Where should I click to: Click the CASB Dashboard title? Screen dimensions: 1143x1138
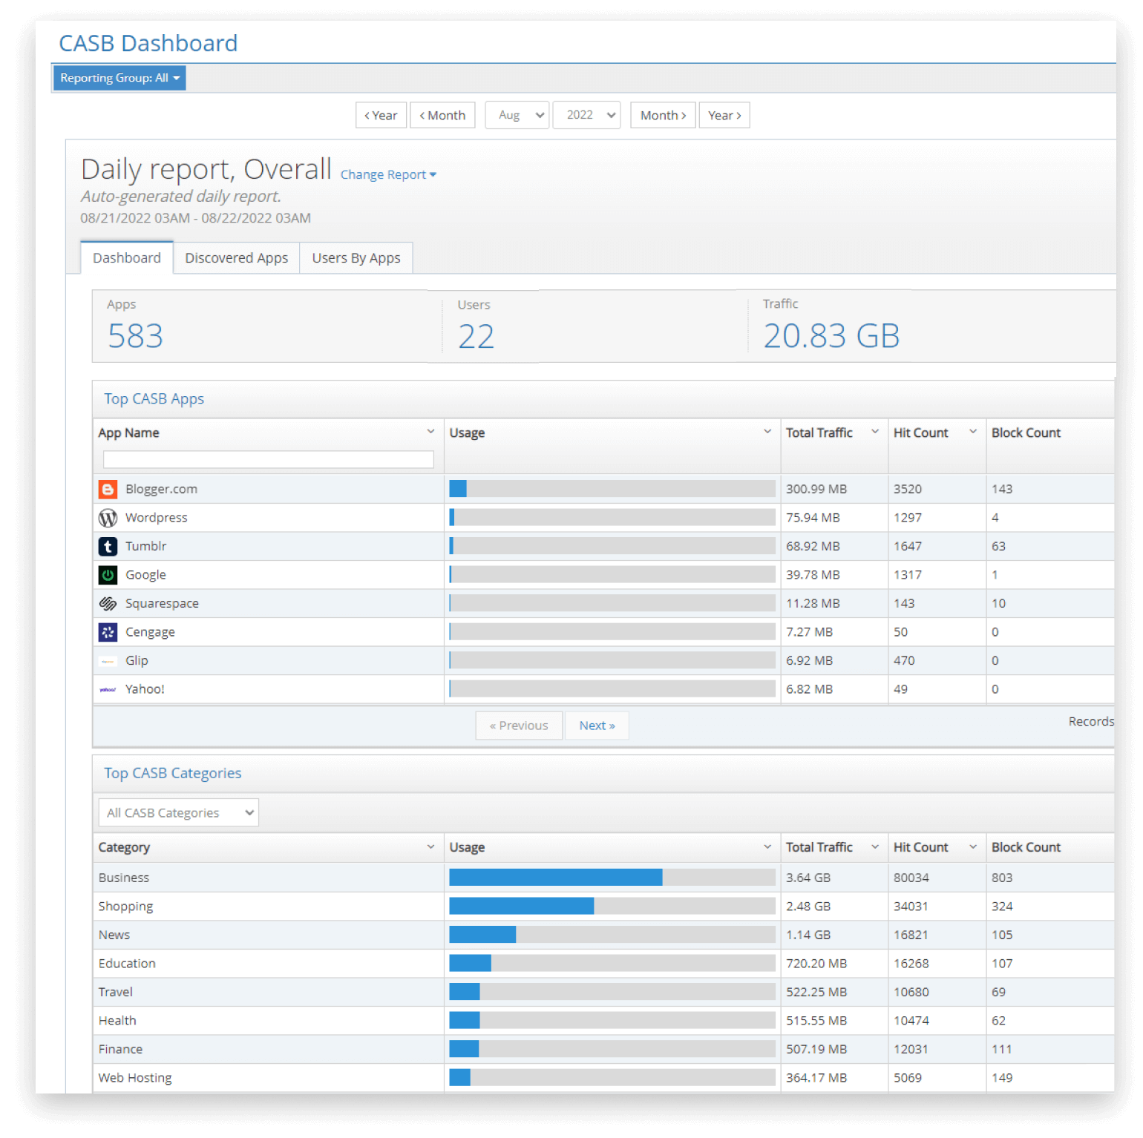pyautogui.click(x=148, y=43)
